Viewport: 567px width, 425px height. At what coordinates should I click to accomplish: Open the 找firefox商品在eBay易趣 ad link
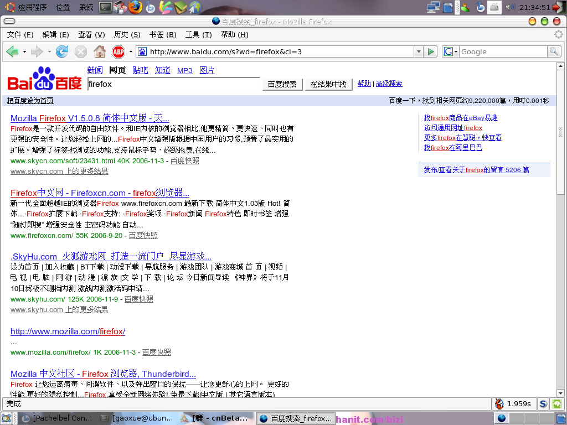(x=461, y=118)
